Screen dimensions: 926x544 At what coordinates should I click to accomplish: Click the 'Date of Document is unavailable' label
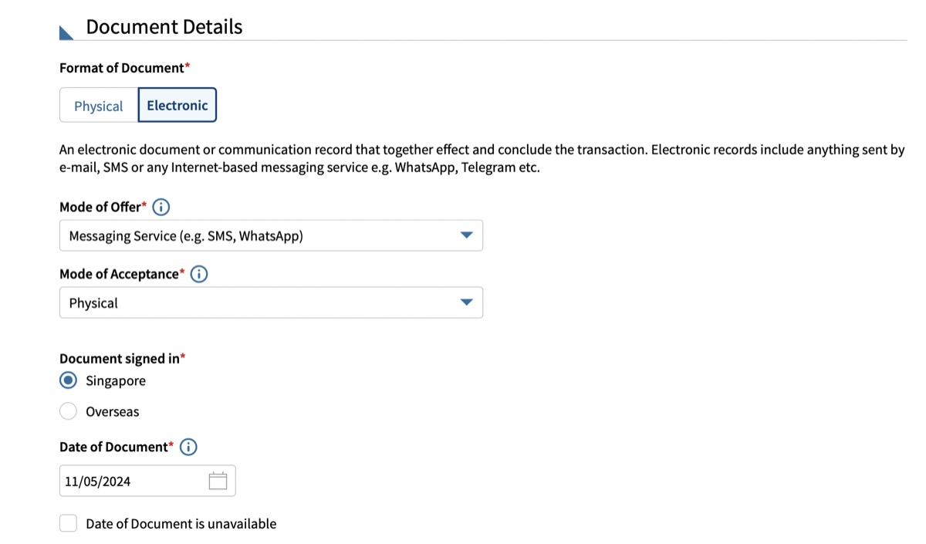pos(181,523)
